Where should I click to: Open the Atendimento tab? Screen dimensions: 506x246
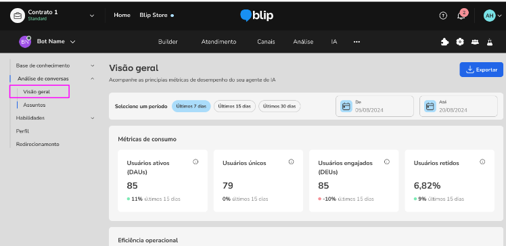218,42
